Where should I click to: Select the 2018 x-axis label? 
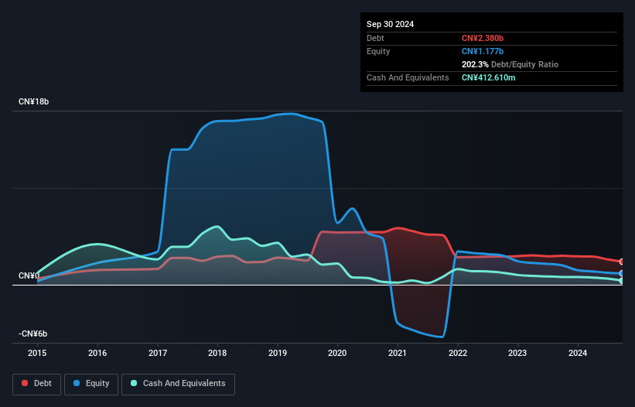tap(217, 353)
